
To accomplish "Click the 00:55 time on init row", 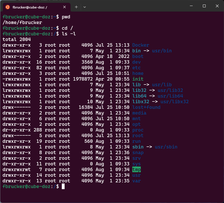I will [x=122, y=79].
